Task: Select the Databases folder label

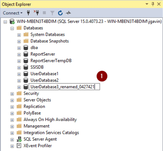Action: tap(33, 28)
